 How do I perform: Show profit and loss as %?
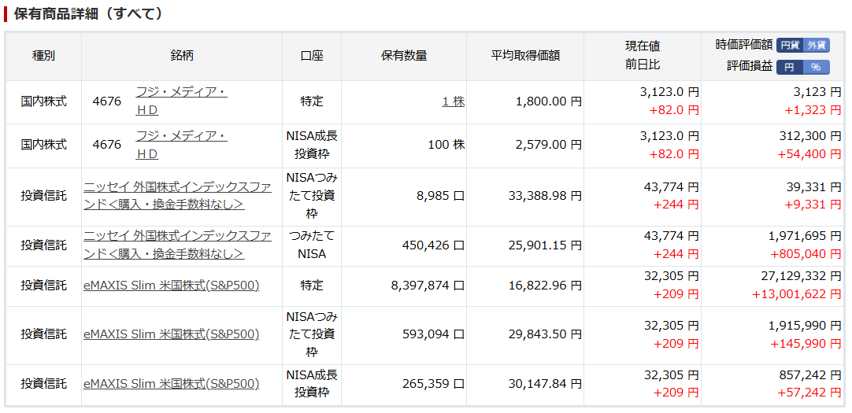[816, 67]
